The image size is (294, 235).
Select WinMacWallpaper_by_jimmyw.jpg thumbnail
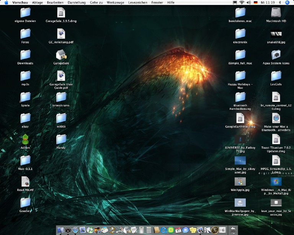240,203
